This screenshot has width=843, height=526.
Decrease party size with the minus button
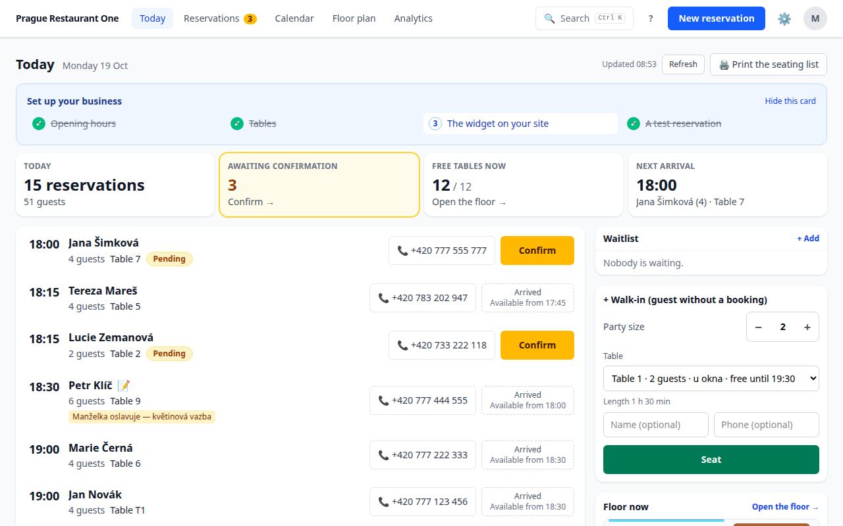(x=759, y=327)
